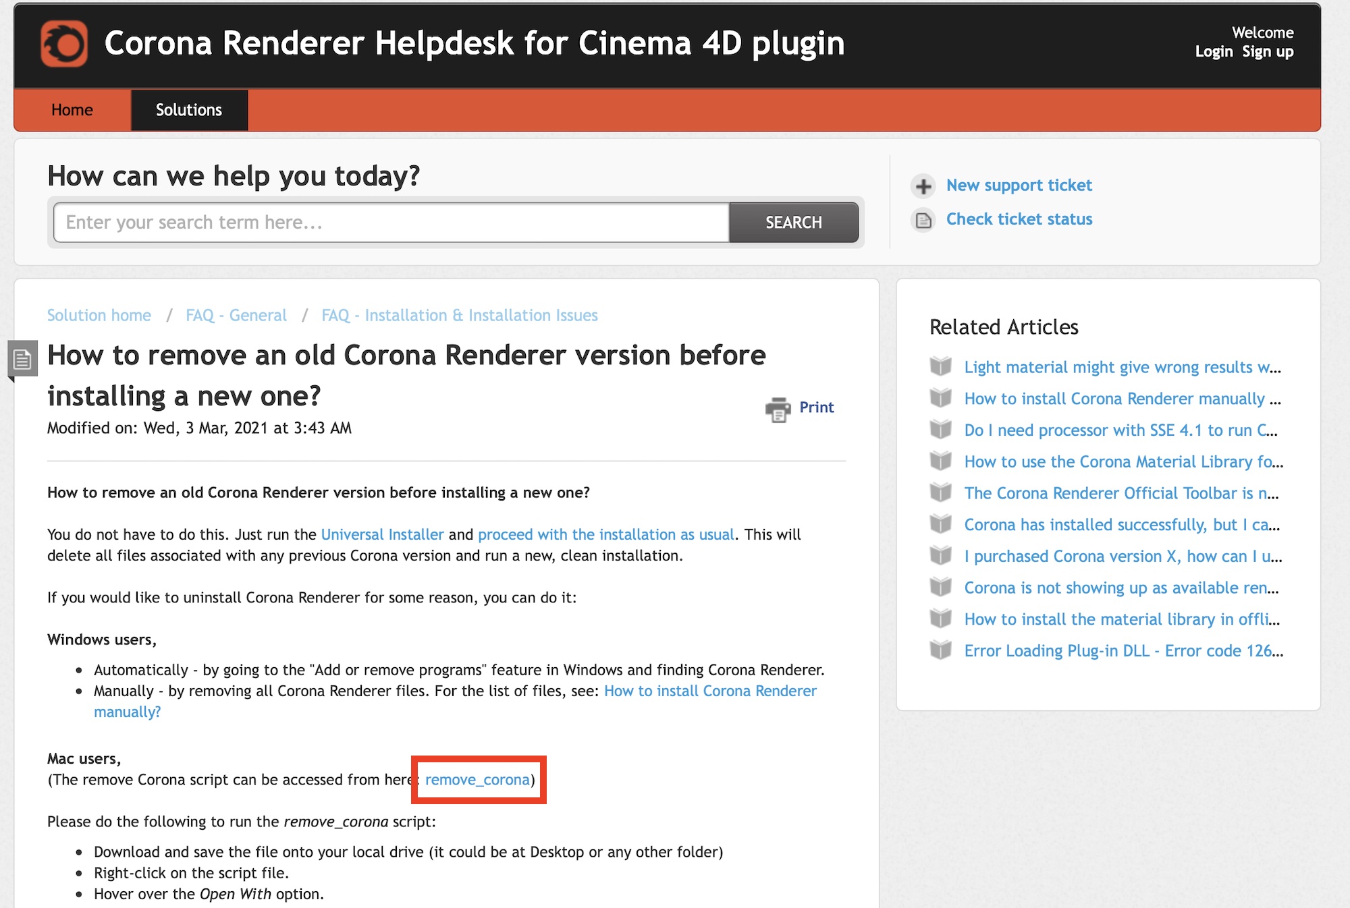This screenshot has height=908, width=1350.
Task: Click the article page icon left of title
Action: [22, 359]
